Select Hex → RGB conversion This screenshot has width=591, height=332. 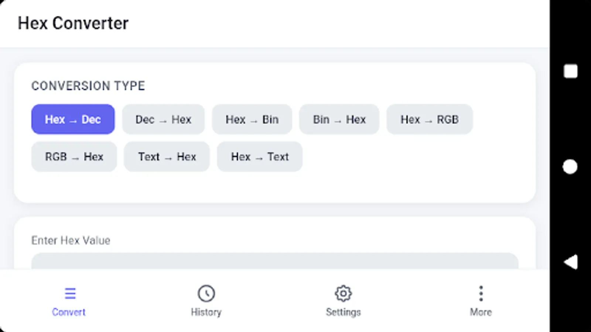click(x=430, y=119)
